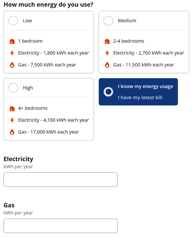Click the house icon beside 1 bedroom

click(x=12, y=41)
